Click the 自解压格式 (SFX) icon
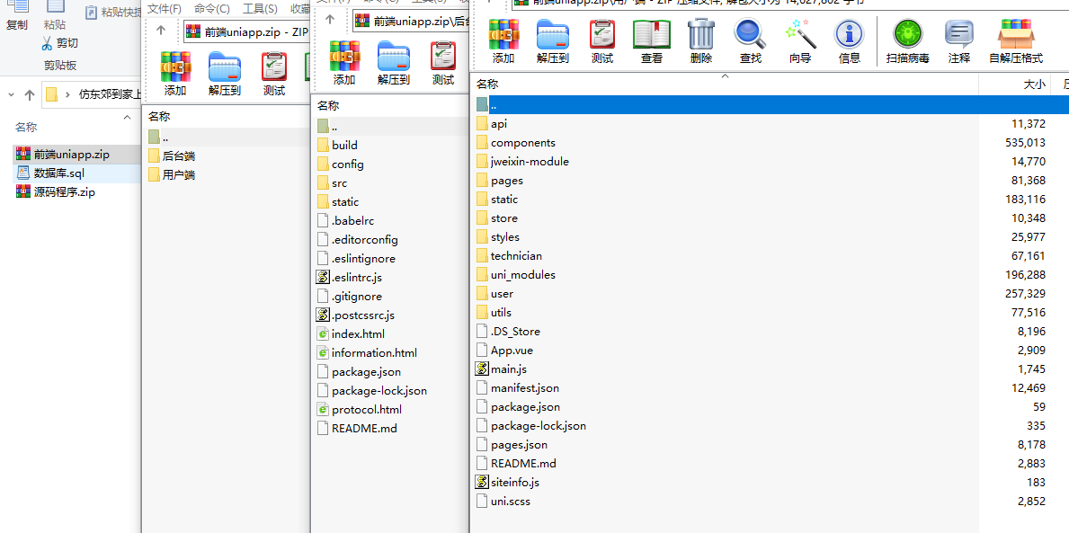The width and height of the screenshot is (1069, 533). coord(1015,41)
